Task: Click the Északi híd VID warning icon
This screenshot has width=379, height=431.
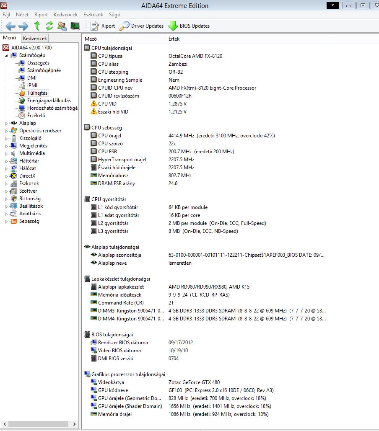Action: (94, 111)
